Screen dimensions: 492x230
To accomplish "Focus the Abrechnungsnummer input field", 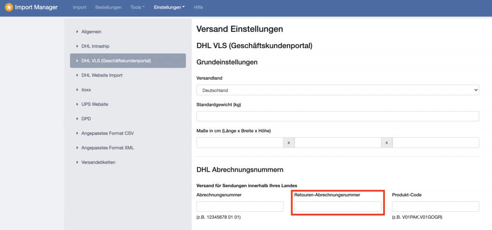I will click(240, 206).
